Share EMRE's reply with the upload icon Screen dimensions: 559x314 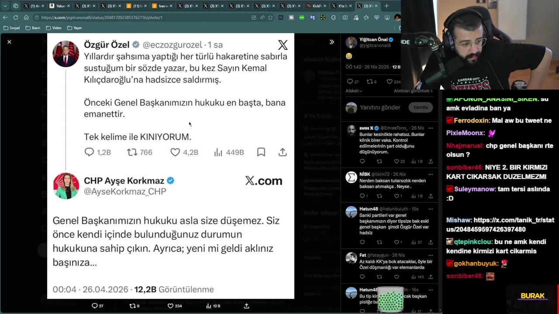coord(431,161)
